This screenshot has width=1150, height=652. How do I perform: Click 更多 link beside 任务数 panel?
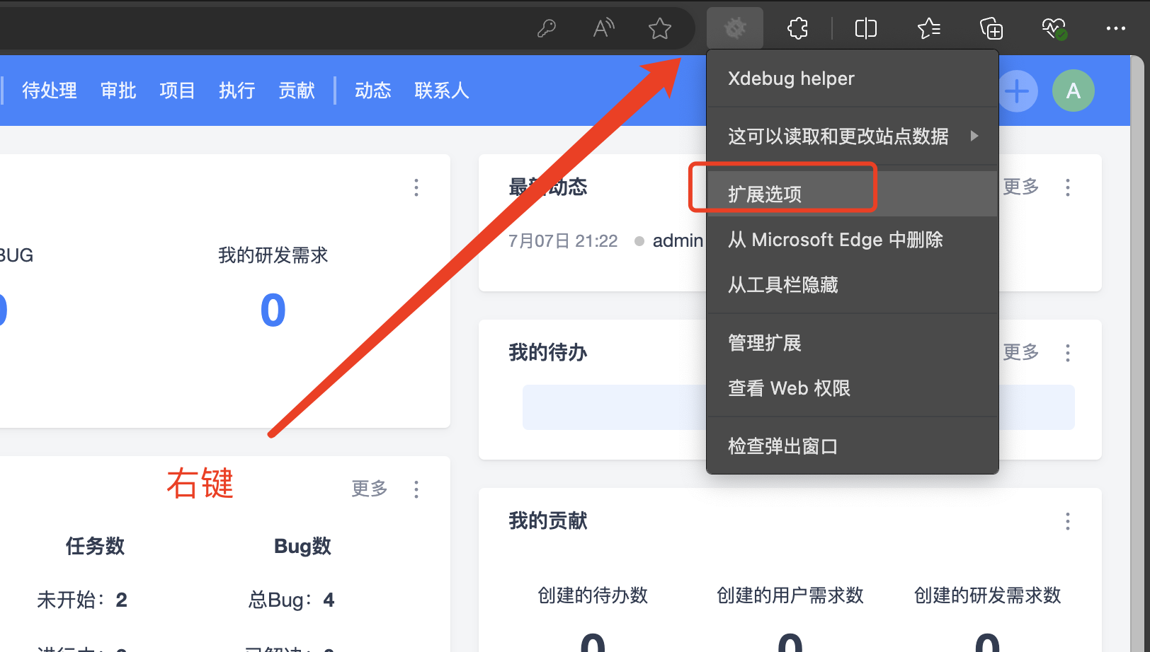(x=369, y=489)
